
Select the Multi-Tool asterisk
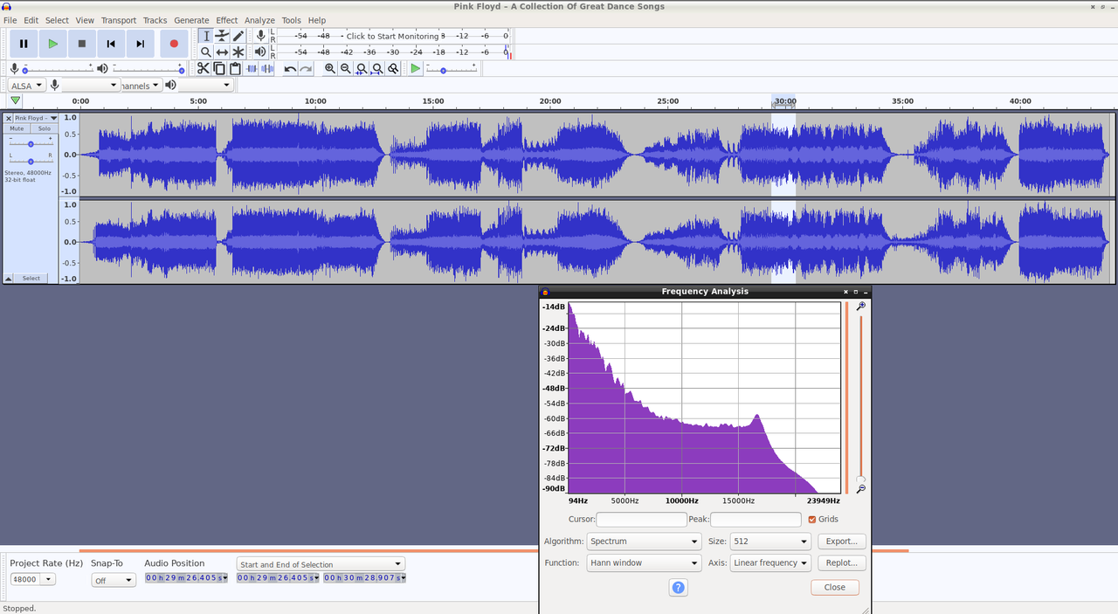click(238, 52)
